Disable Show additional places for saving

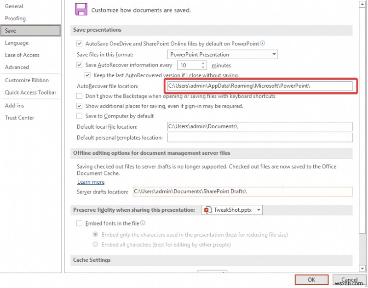80,106
